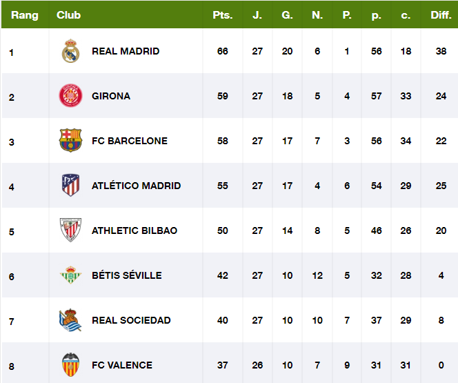Sort table by Pts. column header
Viewport: 458px width, 383px height.
223,15
